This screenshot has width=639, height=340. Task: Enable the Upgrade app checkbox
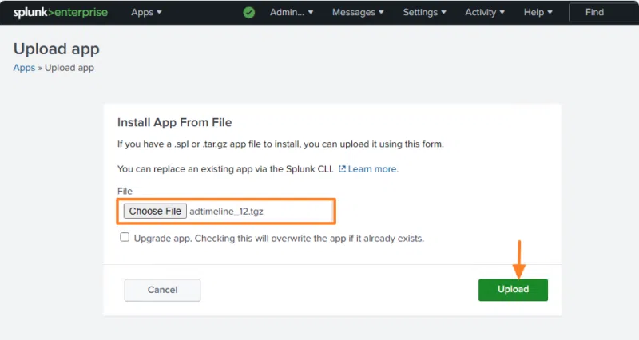coord(125,237)
